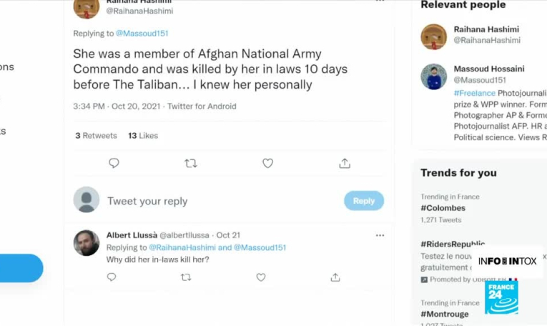Like Albert Llussà's reply

261,277
